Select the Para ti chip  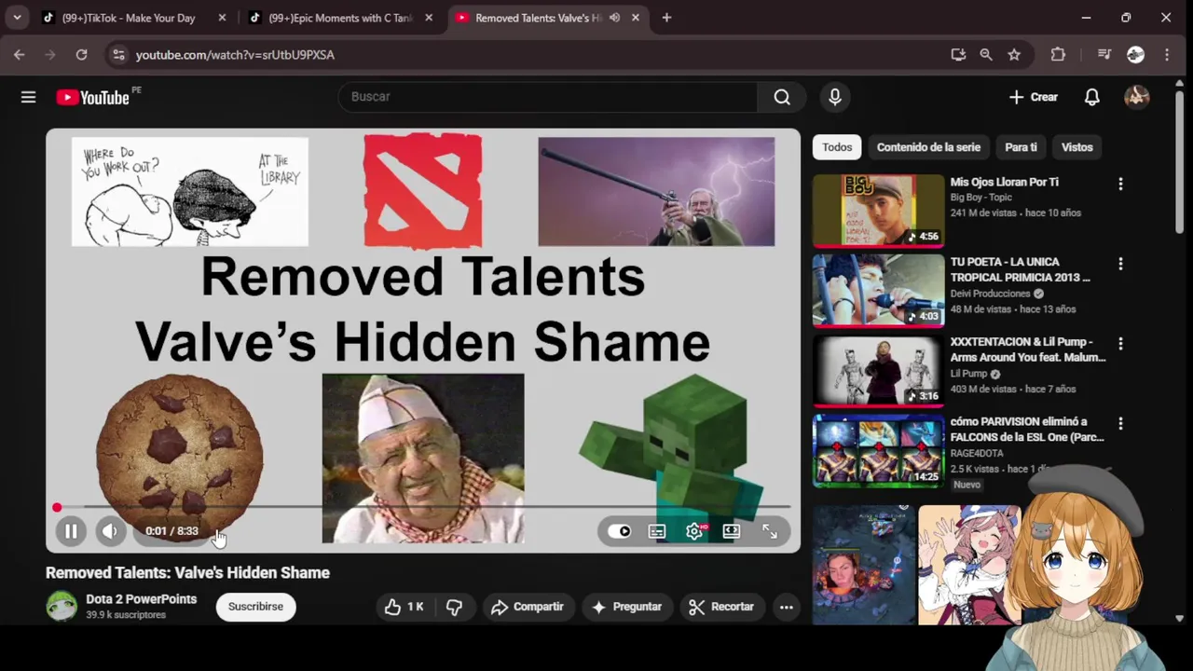pyautogui.click(x=1021, y=147)
